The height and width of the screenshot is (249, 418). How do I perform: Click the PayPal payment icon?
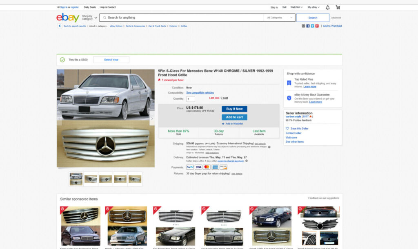point(190,167)
